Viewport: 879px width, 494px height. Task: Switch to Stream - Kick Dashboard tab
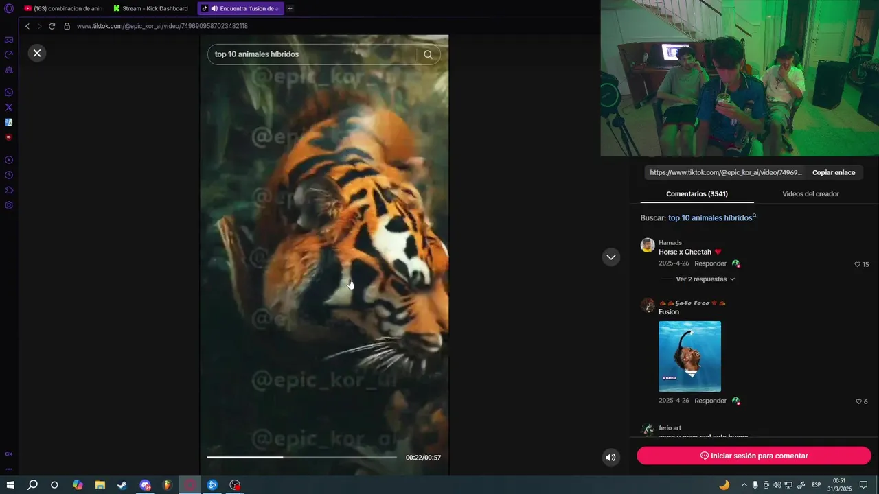[x=151, y=8]
